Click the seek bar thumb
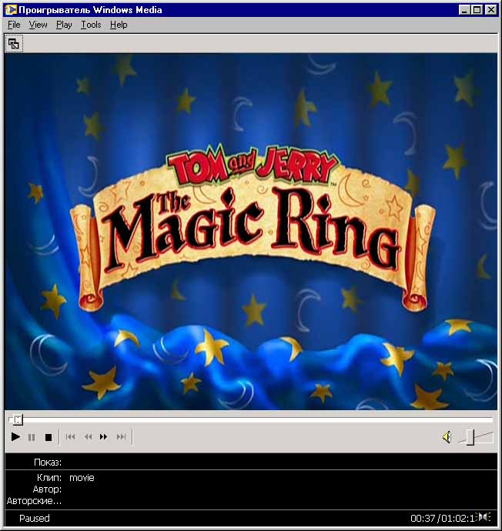 click(x=18, y=420)
